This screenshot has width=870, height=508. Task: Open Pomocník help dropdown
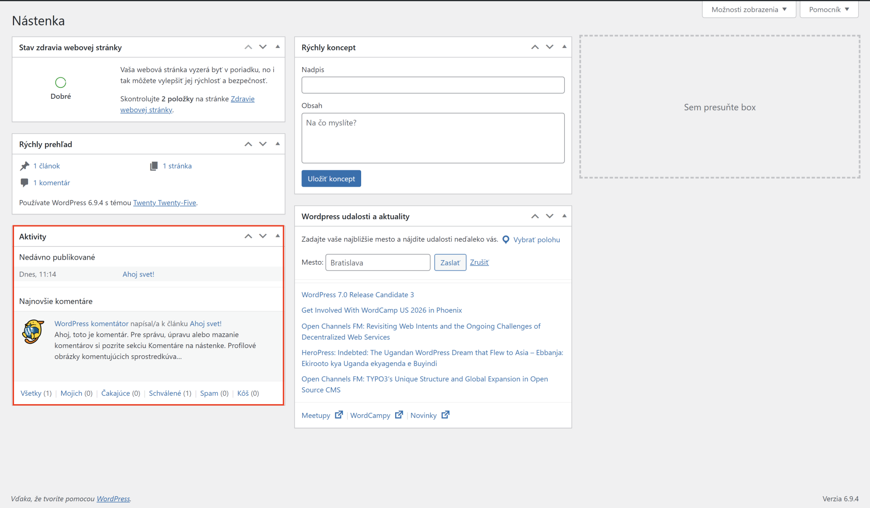click(x=829, y=9)
